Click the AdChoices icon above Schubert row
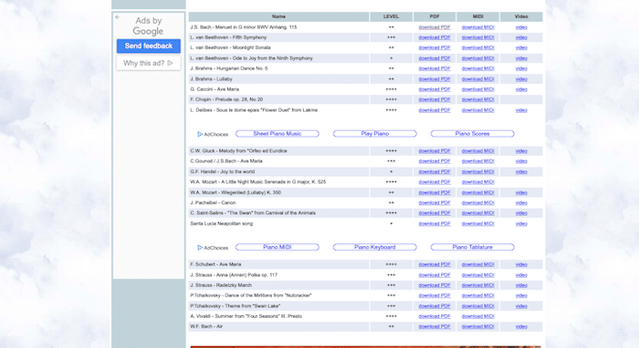 (x=200, y=248)
